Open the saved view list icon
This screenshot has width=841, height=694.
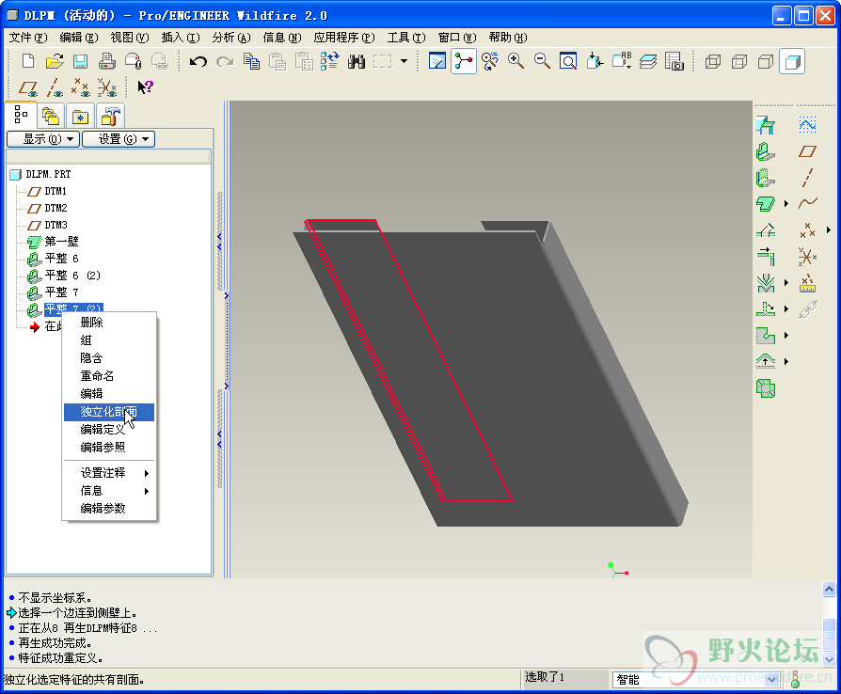(x=621, y=62)
